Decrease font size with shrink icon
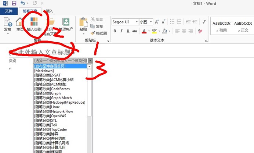The height and width of the screenshot is (153, 254). pyautogui.click(x=163, y=22)
